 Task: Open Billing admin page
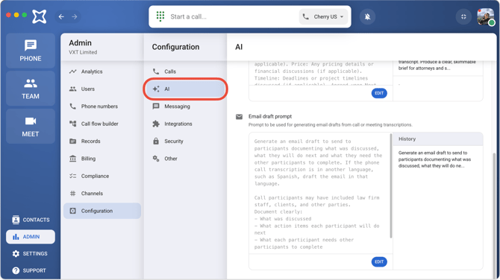102,159
